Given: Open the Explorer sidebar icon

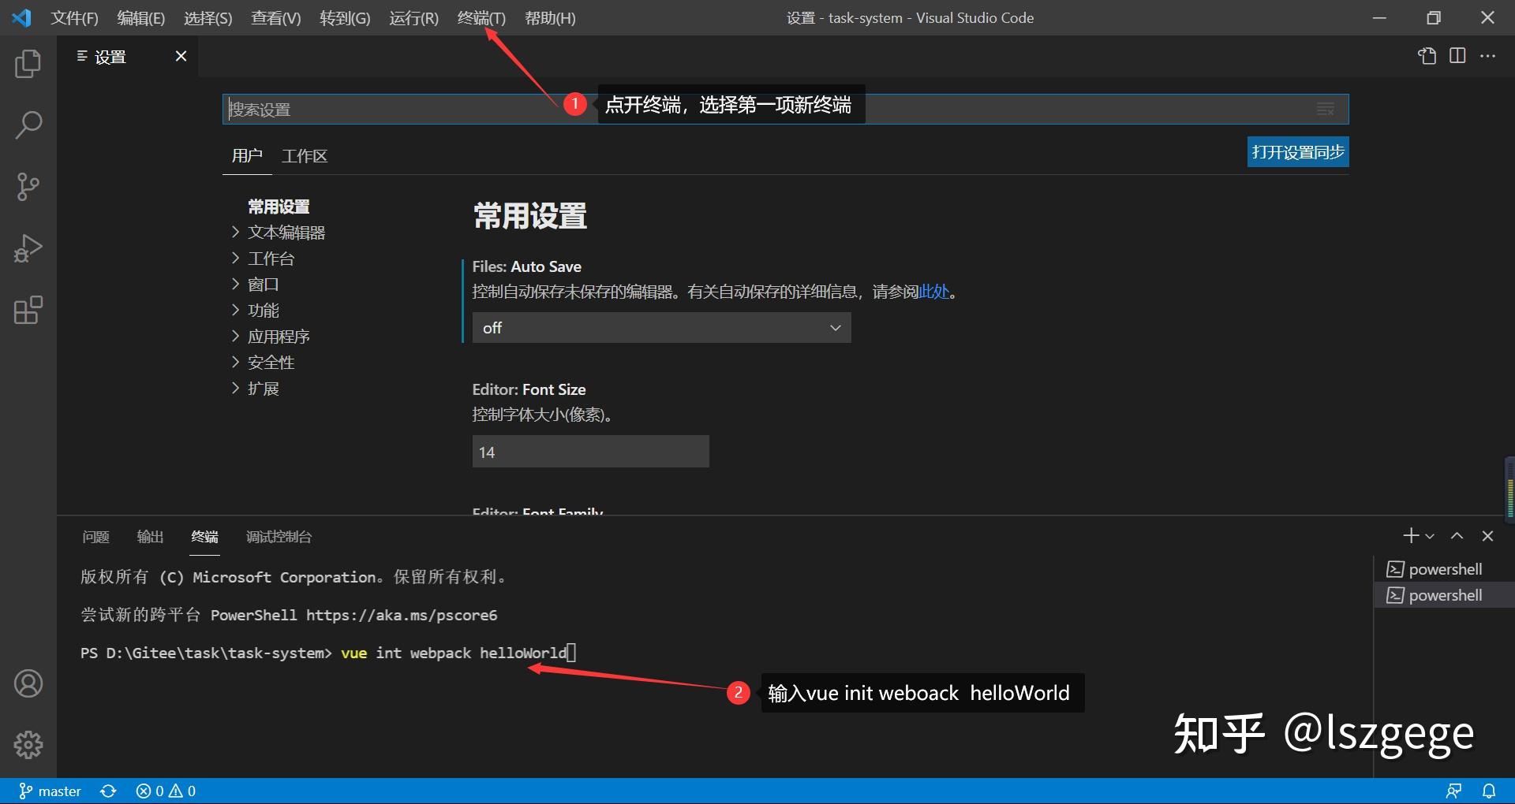Looking at the screenshot, I should [29, 64].
